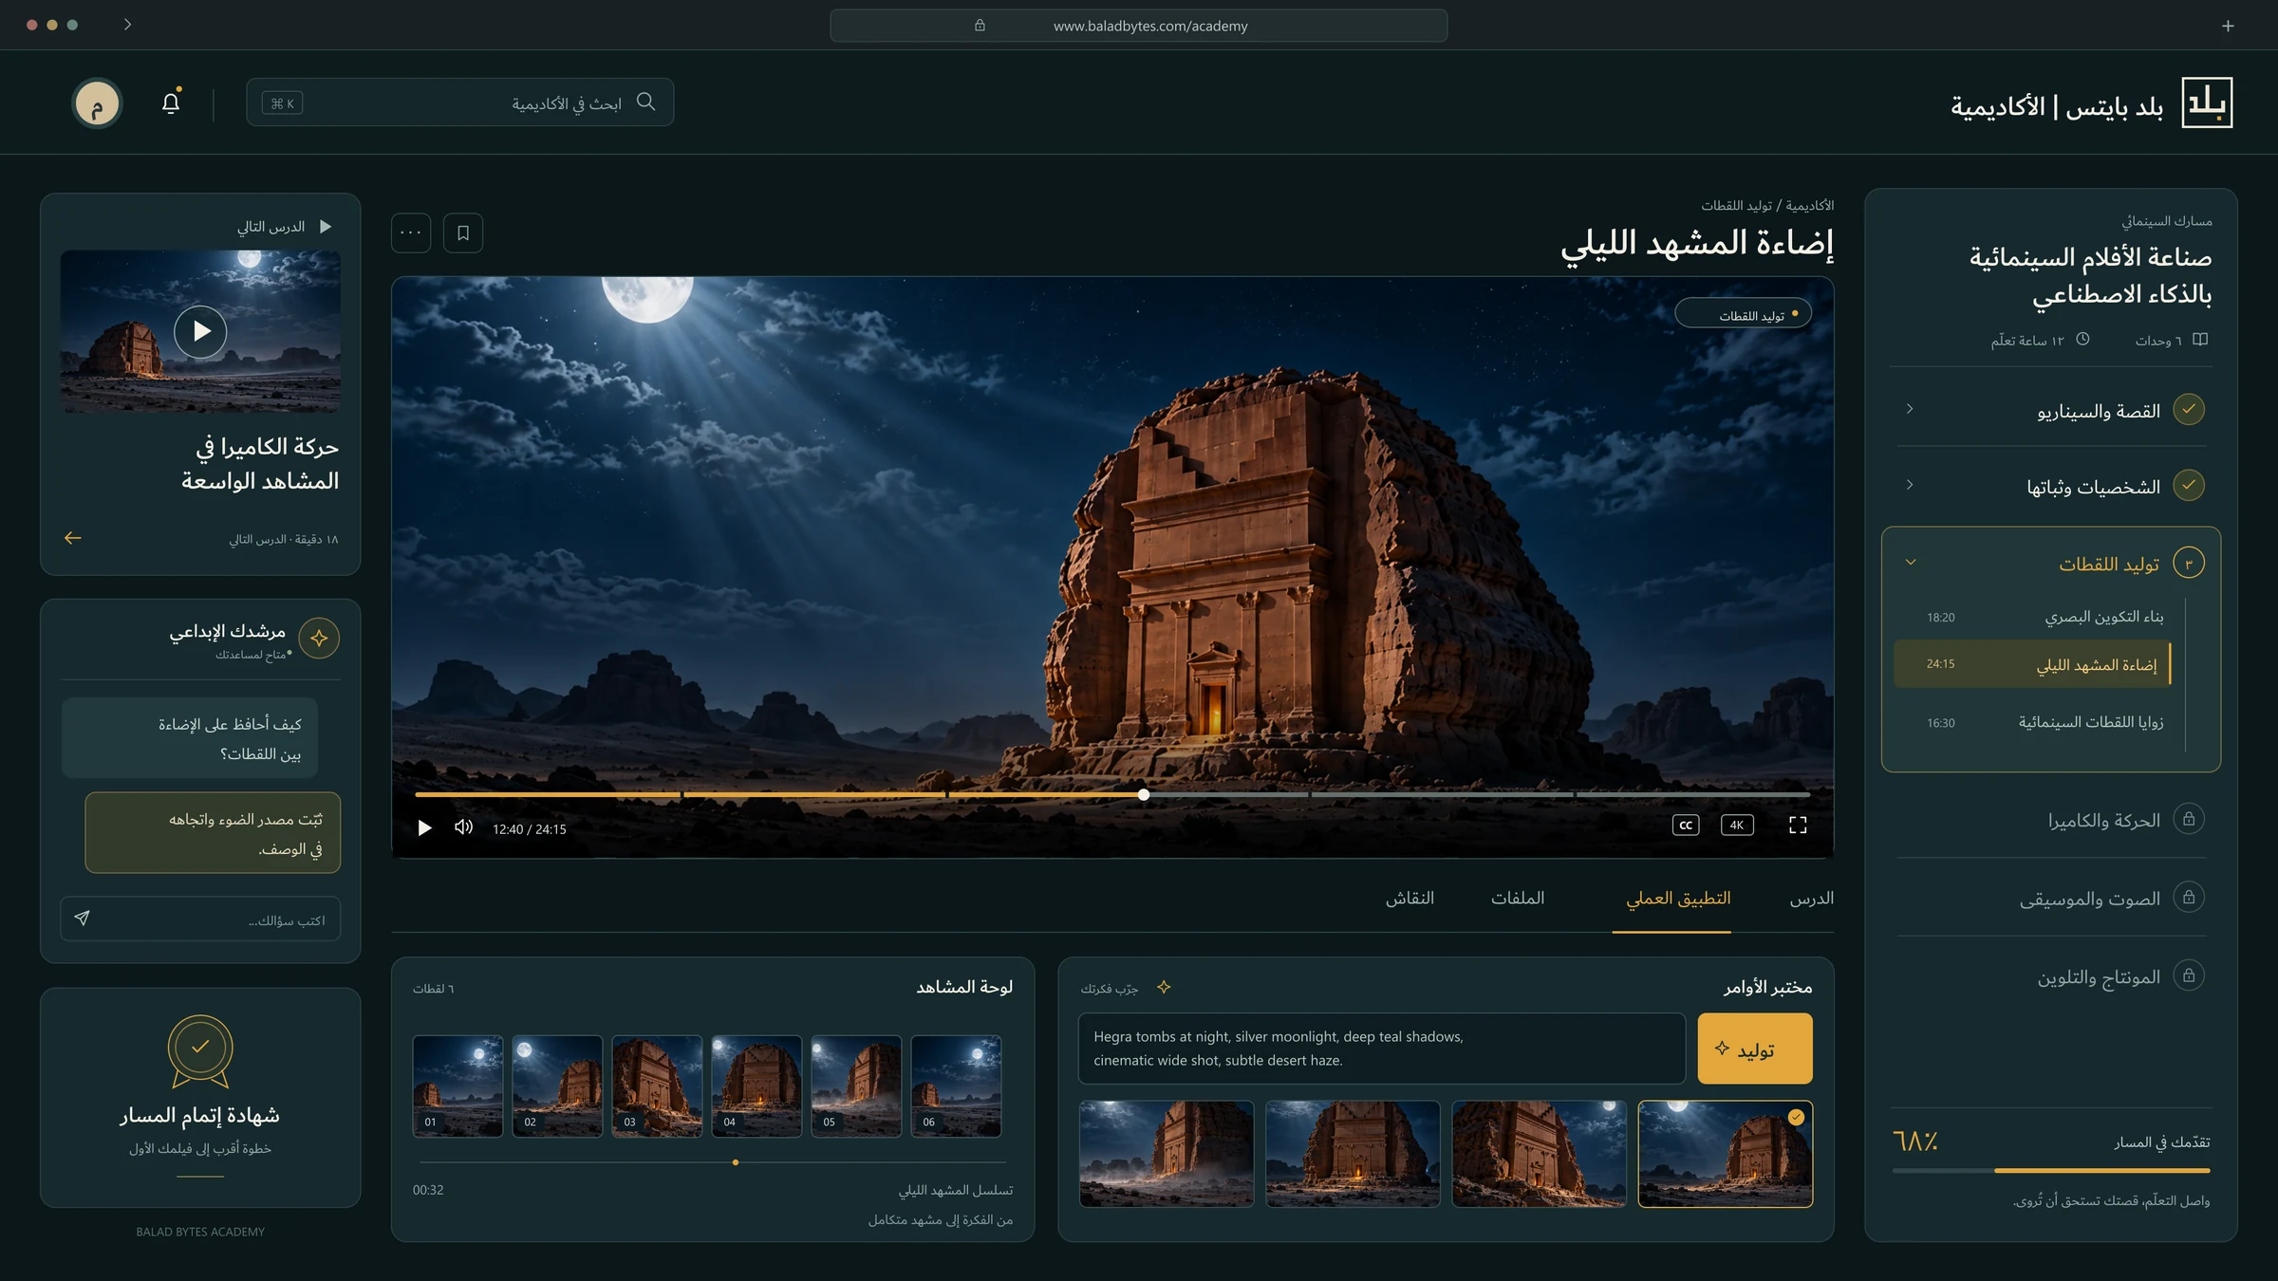Click the الأكاديمية breadcrumb link

click(1810, 206)
